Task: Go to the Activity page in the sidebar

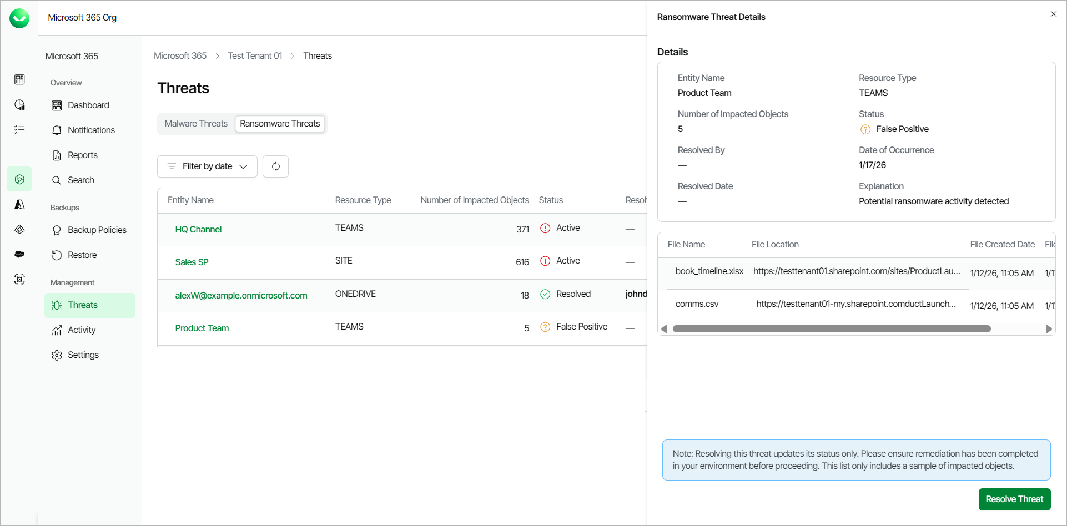Action: point(82,330)
